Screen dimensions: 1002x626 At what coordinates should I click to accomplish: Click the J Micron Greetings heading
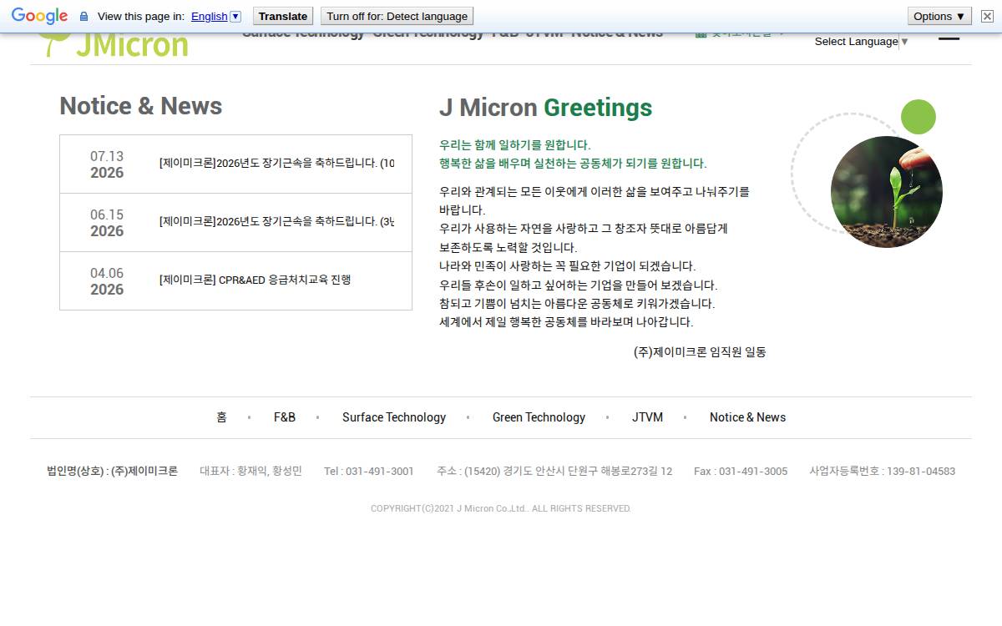pos(546,108)
